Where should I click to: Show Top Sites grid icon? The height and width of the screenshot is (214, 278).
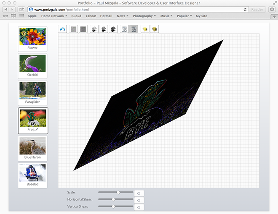[x=21, y=16]
